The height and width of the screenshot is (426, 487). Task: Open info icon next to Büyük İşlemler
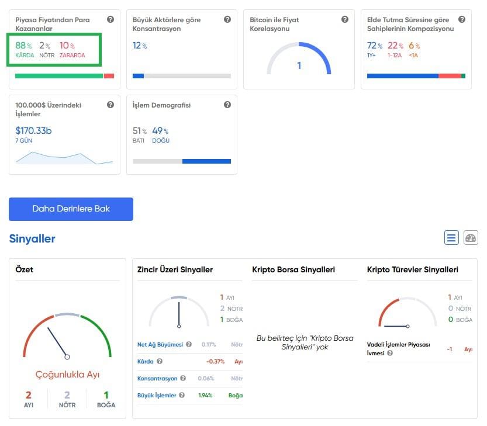point(182,396)
